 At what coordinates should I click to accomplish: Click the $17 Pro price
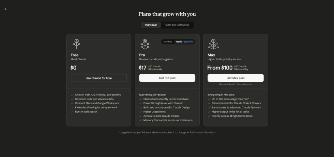pyautogui.click(x=143, y=68)
